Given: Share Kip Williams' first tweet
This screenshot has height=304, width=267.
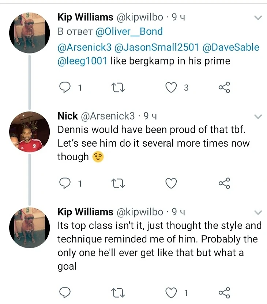Looking at the screenshot, I should [224, 88].
